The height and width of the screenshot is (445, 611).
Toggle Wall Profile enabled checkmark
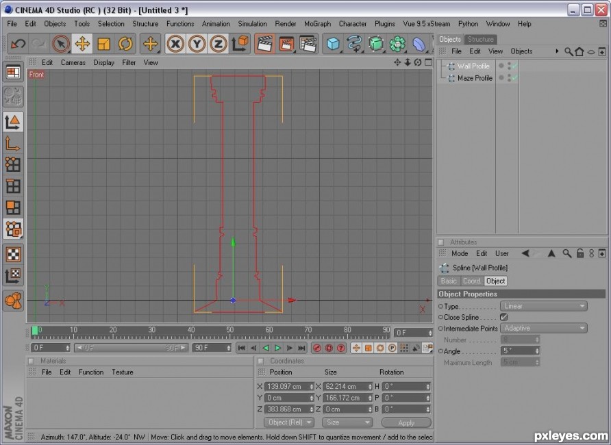coord(514,66)
